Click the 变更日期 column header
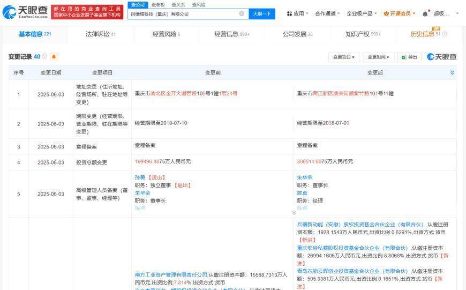The height and width of the screenshot is (290, 466). pos(51,72)
